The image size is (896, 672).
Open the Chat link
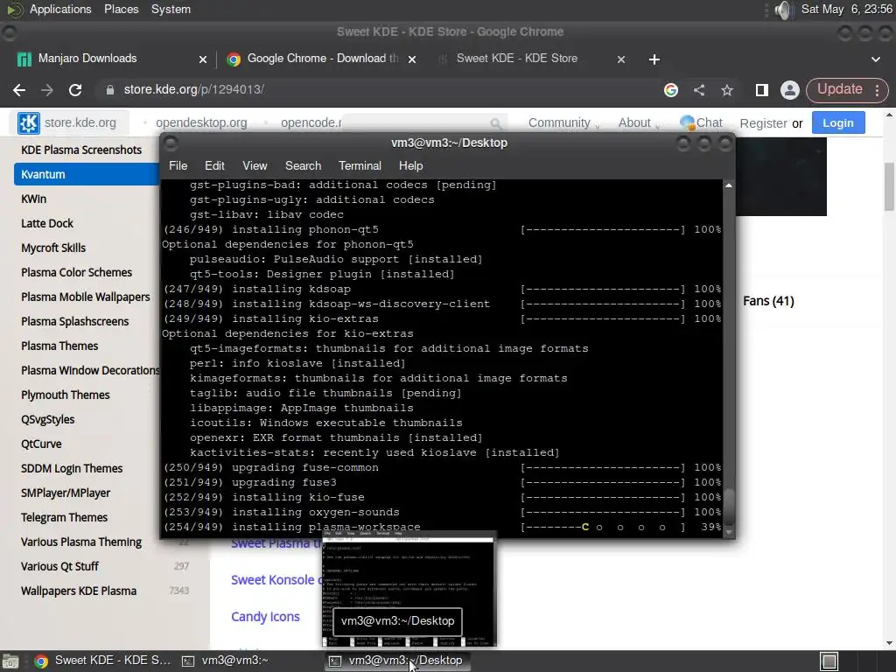point(701,122)
